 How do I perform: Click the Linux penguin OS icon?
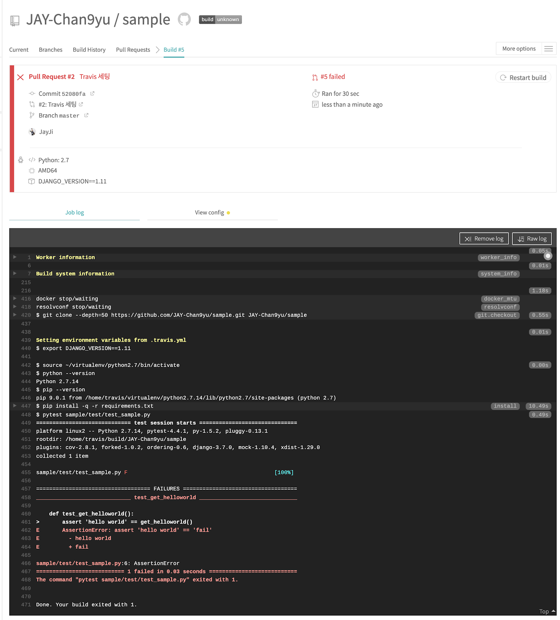(x=21, y=160)
